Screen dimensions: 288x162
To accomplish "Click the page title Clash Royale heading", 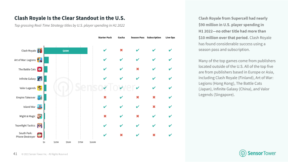I will click(x=69, y=18).
